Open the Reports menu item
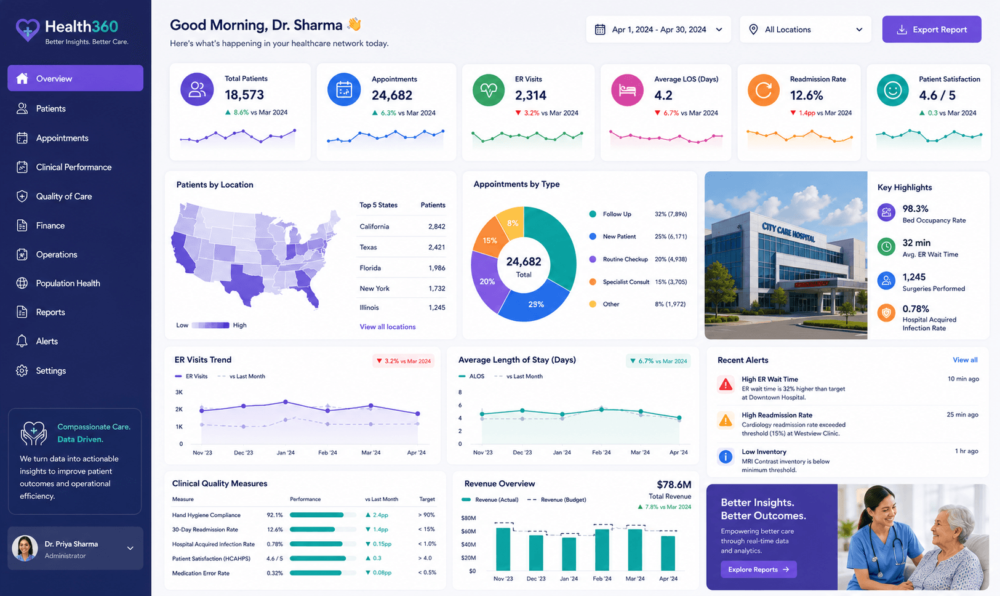The image size is (1000, 596). [x=75, y=312]
